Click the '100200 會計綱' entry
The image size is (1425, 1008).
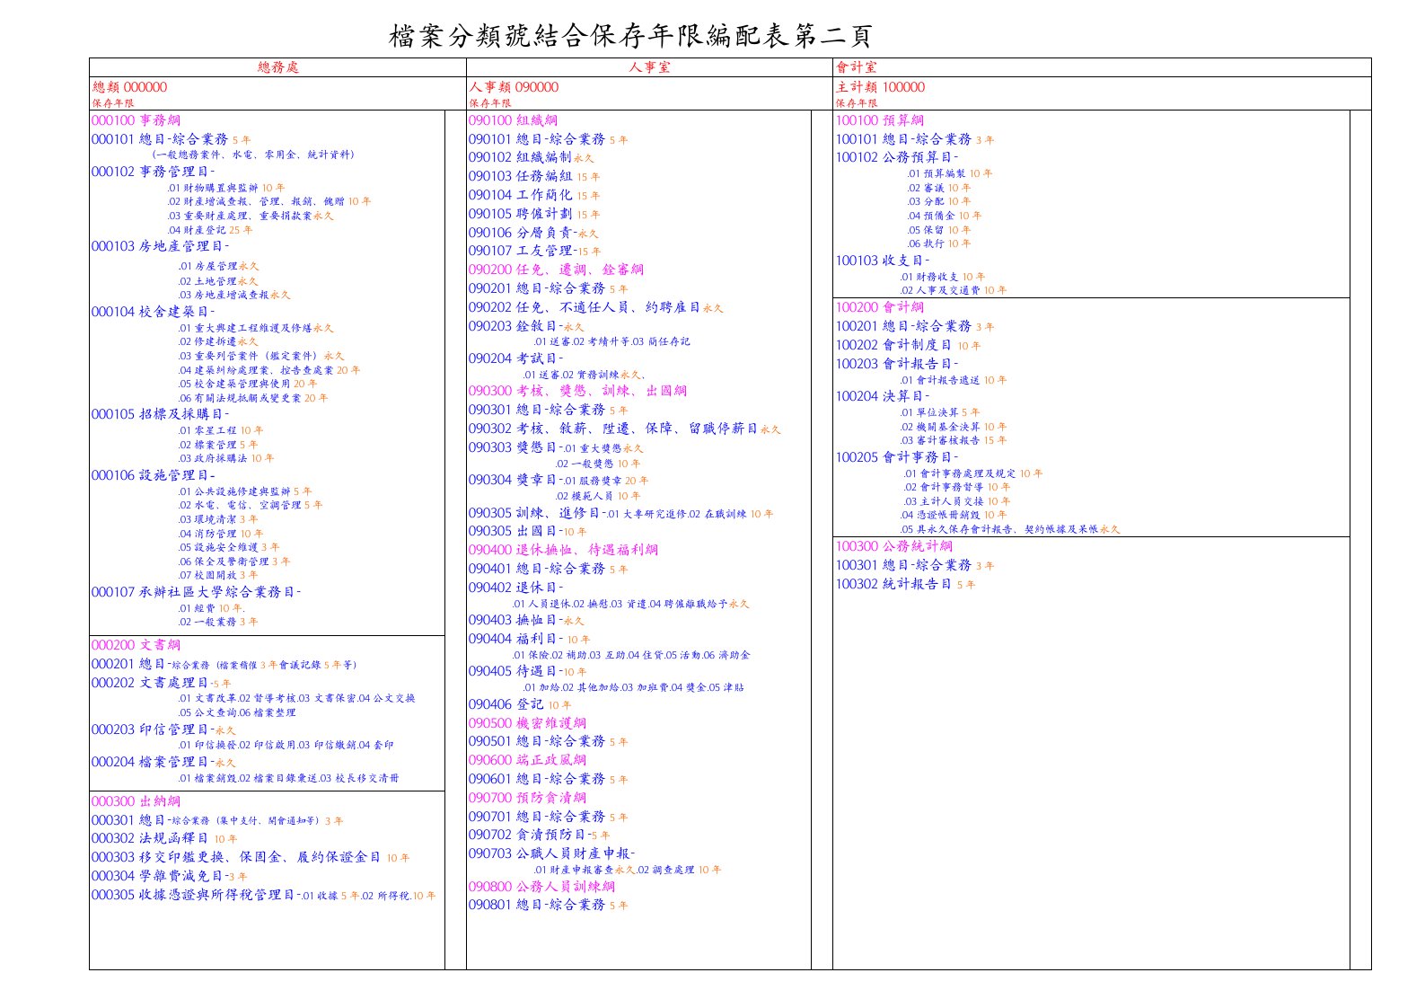click(x=880, y=307)
